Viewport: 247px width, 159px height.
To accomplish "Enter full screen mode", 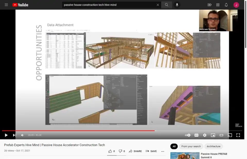I will [x=238, y=135].
